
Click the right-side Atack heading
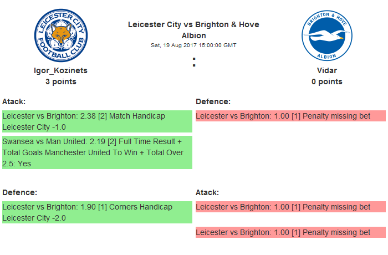click(207, 192)
